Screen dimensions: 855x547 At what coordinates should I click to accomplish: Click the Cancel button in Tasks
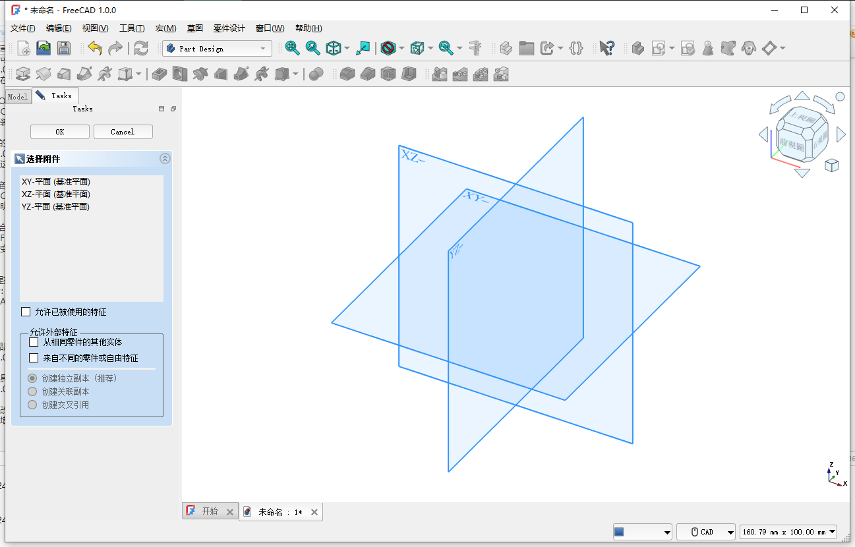[x=123, y=132]
